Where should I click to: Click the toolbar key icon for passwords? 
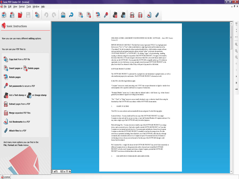pos(106,15)
